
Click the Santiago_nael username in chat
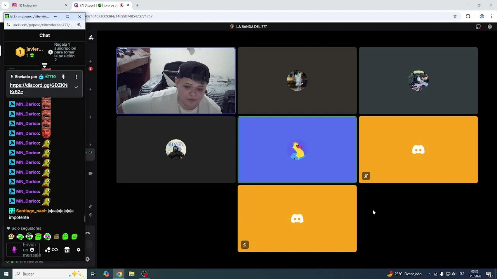pos(31,211)
